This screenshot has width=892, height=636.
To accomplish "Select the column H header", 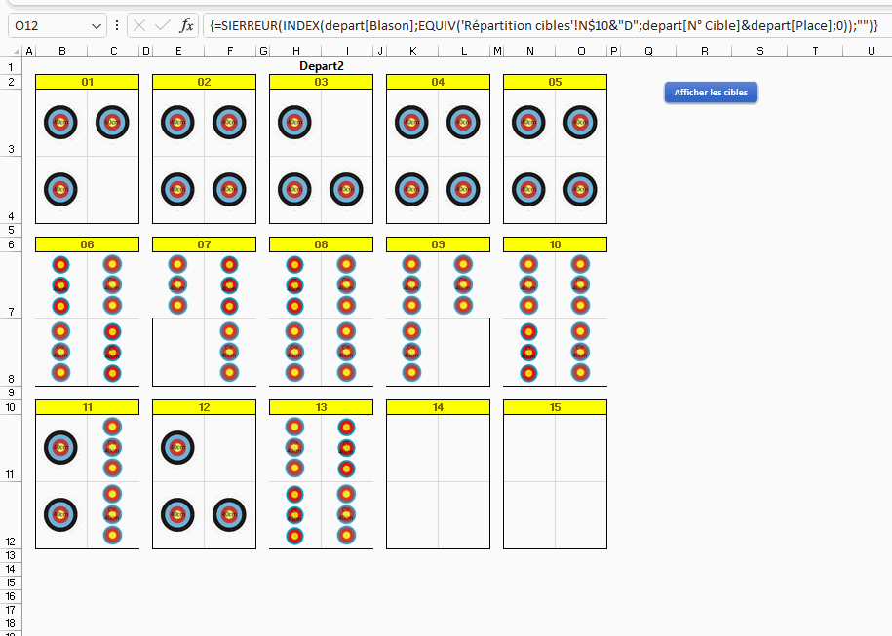I will pyautogui.click(x=294, y=51).
